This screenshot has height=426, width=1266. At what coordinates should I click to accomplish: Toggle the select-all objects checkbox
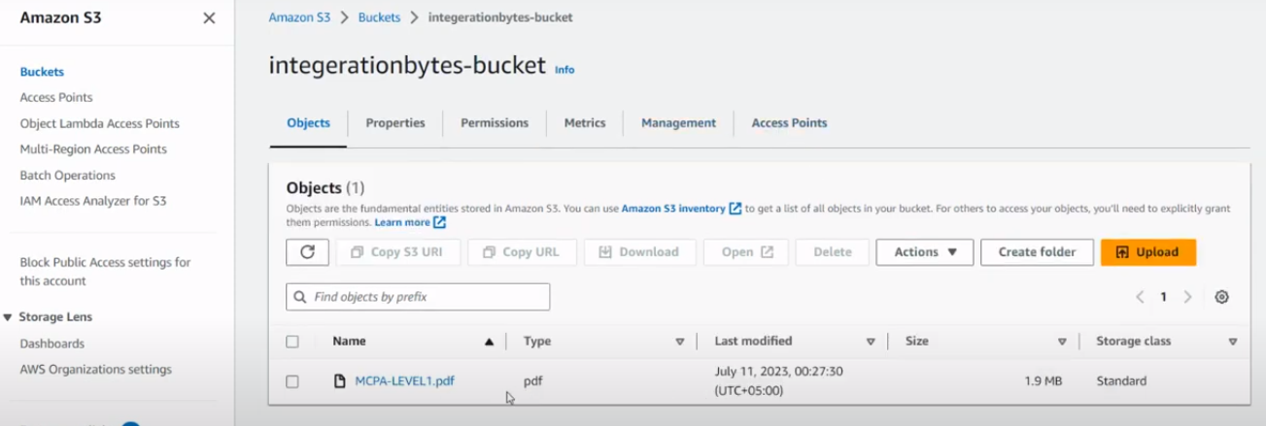292,342
